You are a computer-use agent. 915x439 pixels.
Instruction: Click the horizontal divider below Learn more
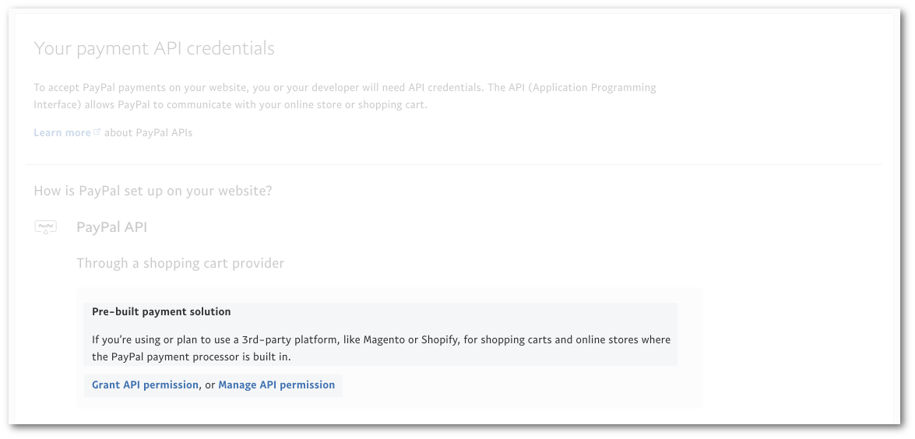454,165
